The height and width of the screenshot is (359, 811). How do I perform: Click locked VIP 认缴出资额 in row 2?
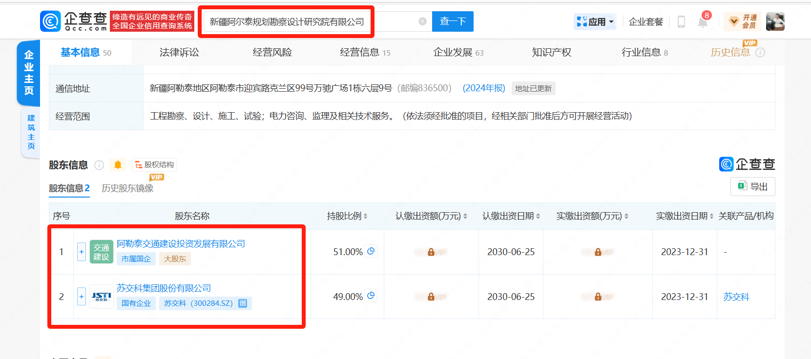tap(431, 297)
